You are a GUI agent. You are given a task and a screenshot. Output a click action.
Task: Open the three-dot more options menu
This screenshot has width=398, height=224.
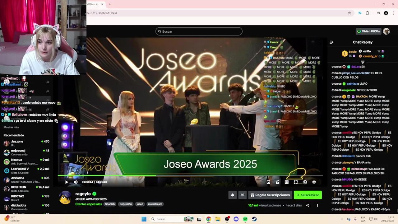point(317,205)
